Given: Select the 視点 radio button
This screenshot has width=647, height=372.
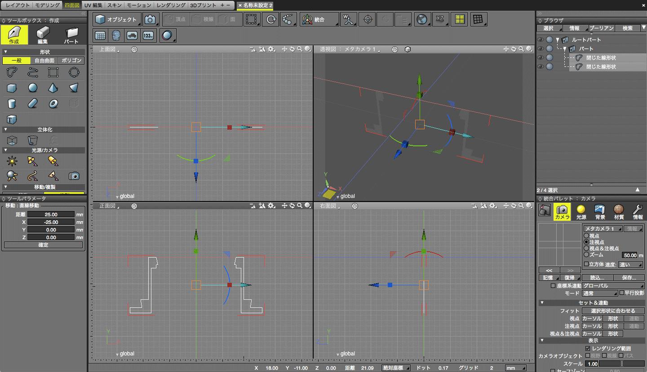Looking at the screenshot, I should pyautogui.click(x=586, y=236).
